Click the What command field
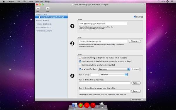Image resolution: width=176 pixels, height=110 pixels. pos(103,41)
